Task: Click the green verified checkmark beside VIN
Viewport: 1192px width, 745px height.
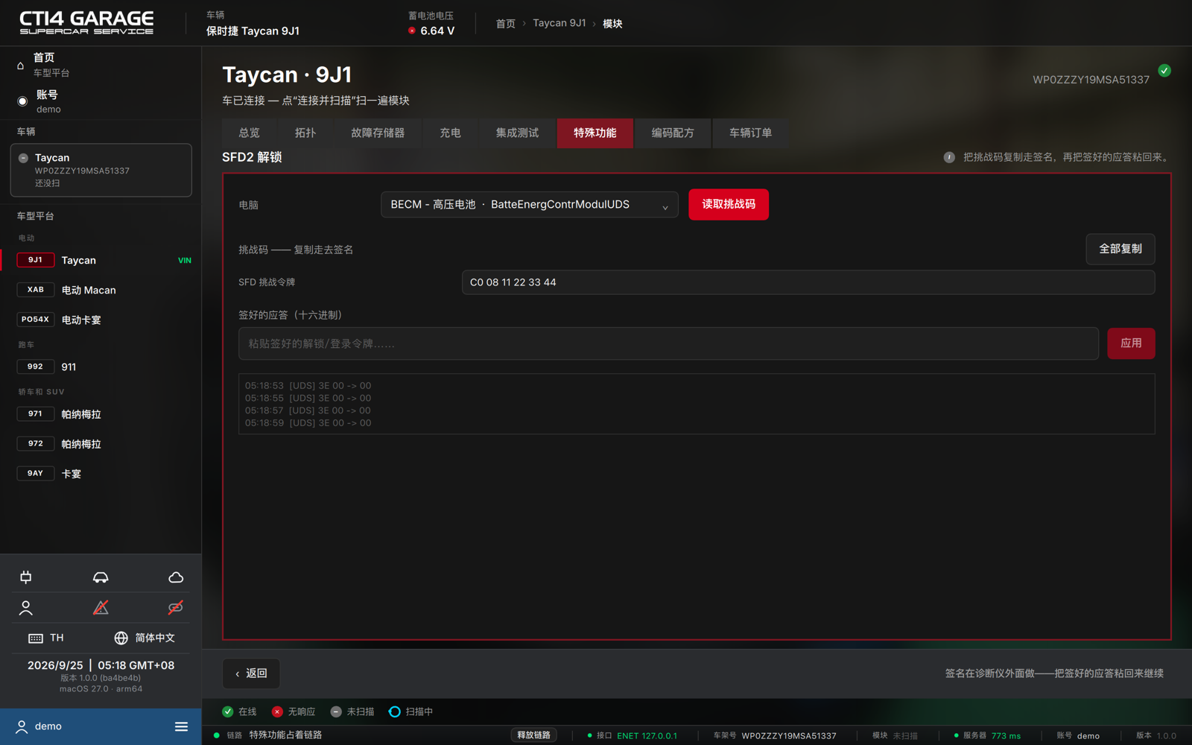Action: tap(1164, 70)
